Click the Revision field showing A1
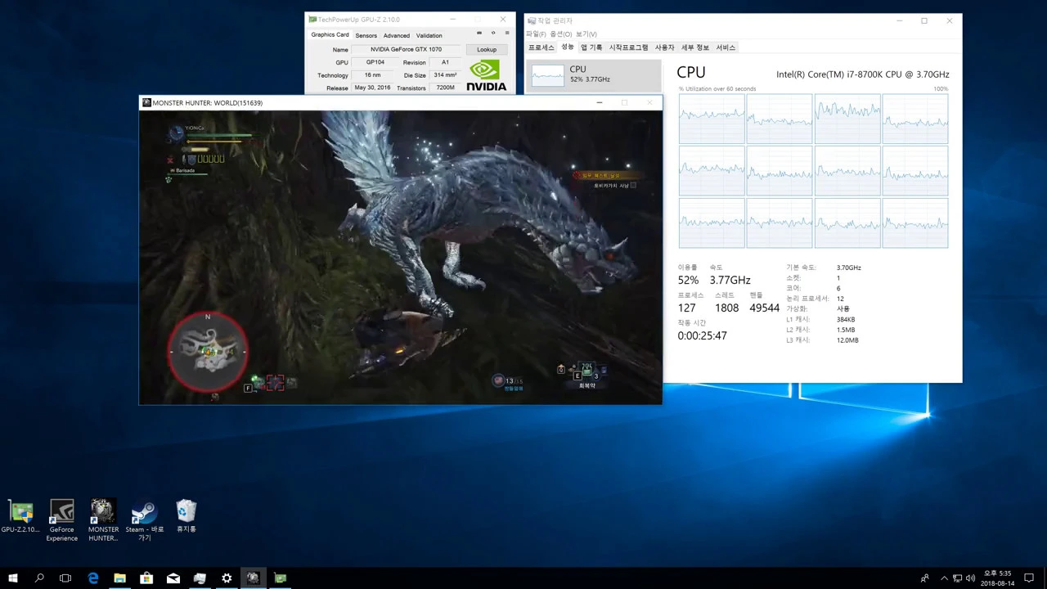This screenshot has height=589, width=1047. (x=445, y=62)
